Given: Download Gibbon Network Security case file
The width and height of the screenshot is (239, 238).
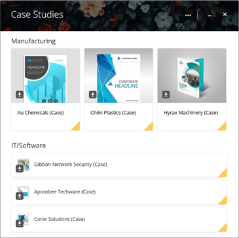Looking at the screenshot, I should coord(20,169).
